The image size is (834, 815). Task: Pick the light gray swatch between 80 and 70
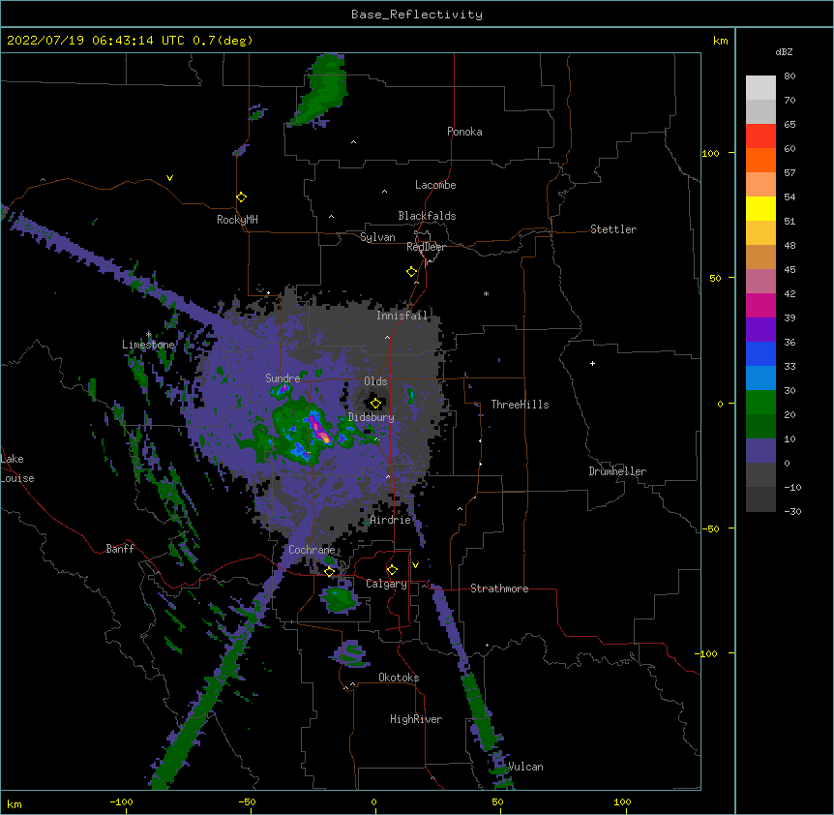760,88
